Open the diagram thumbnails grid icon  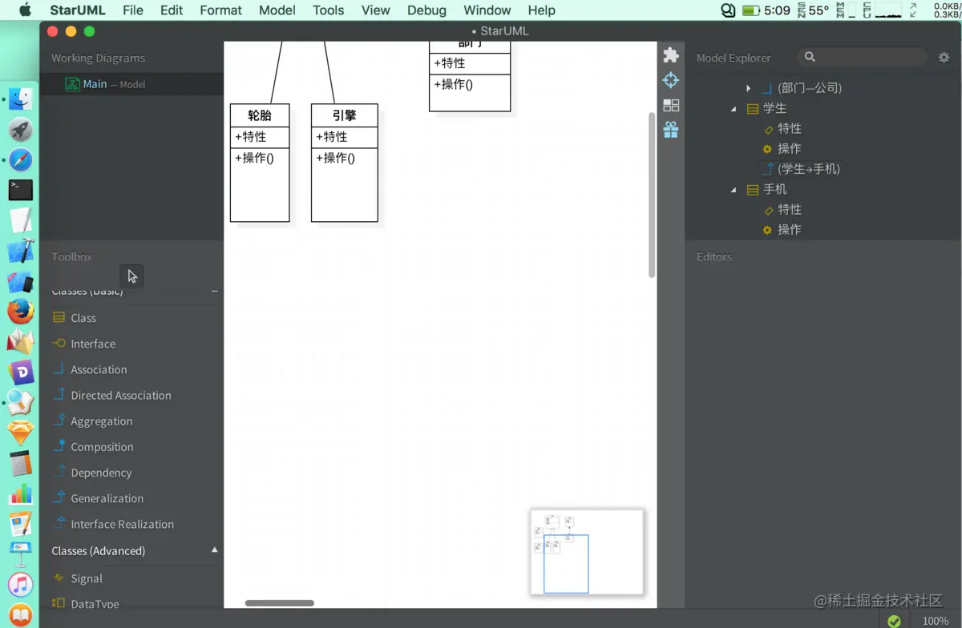671,105
